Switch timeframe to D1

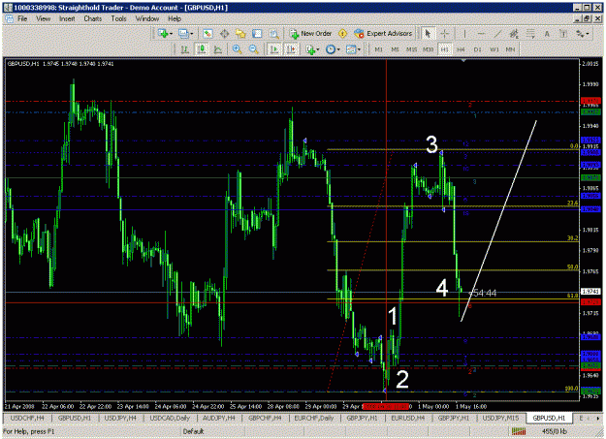[478, 49]
